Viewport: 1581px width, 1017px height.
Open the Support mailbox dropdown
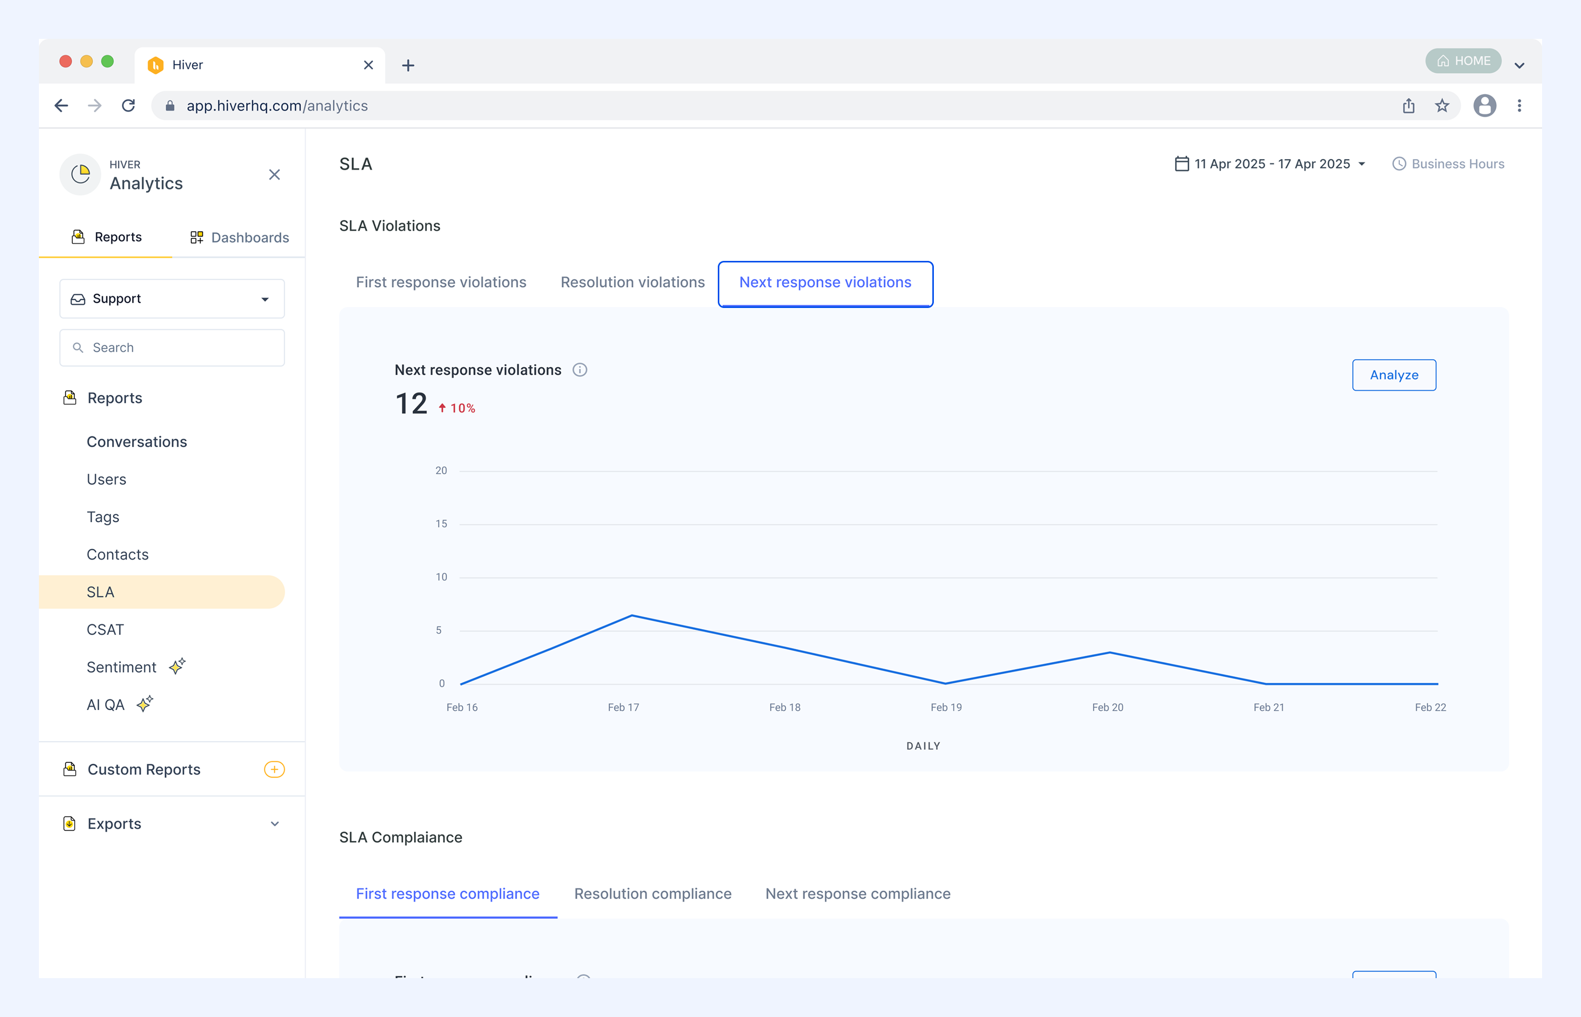(x=172, y=298)
